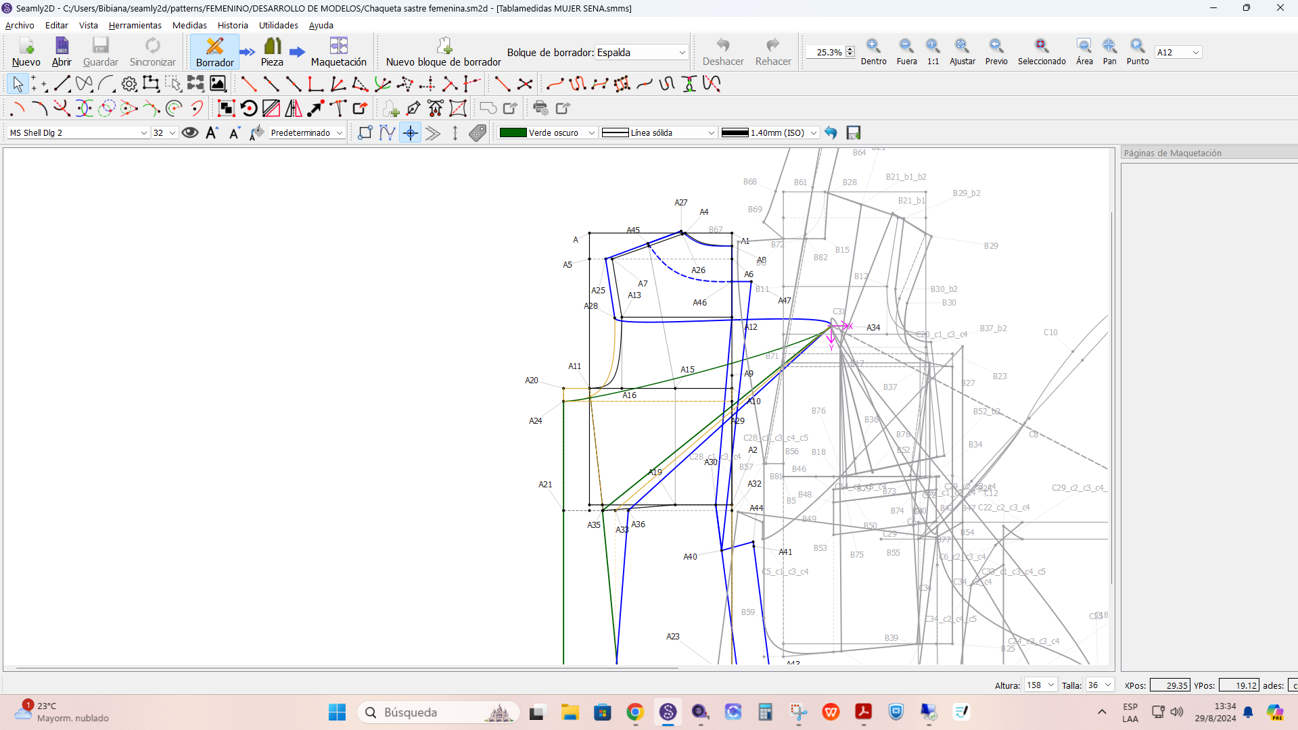Open Maquetación layout mode

coord(338,51)
